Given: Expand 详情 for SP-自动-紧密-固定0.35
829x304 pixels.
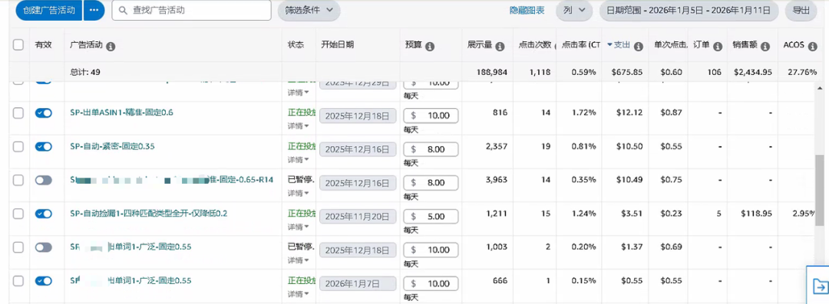Looking at the screenshot, I should 298,159.
